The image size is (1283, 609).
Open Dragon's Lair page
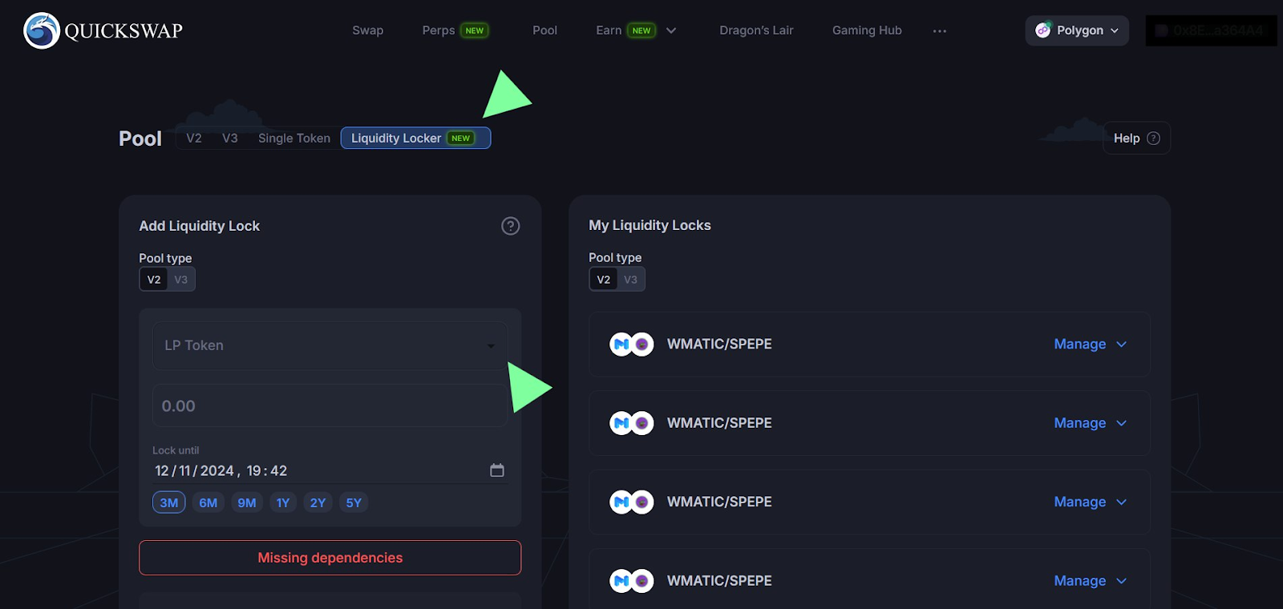tap(756, 30)
